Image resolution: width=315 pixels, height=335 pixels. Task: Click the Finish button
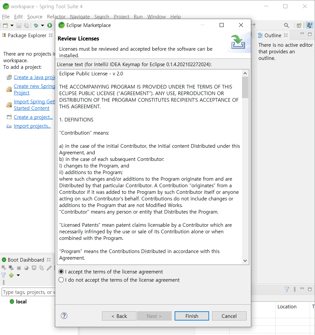click(x=192, y=316)
